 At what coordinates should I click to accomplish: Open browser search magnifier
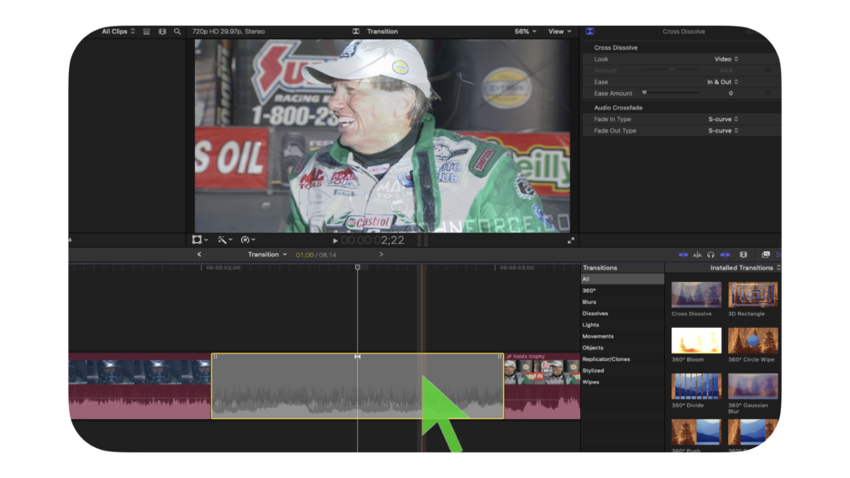tap(178, 32)
